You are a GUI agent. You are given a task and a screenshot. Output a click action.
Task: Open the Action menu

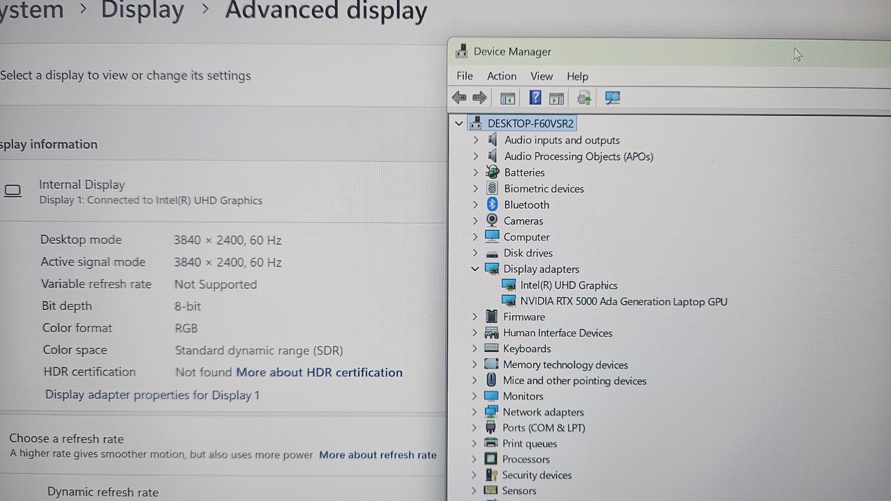(502, 76)
